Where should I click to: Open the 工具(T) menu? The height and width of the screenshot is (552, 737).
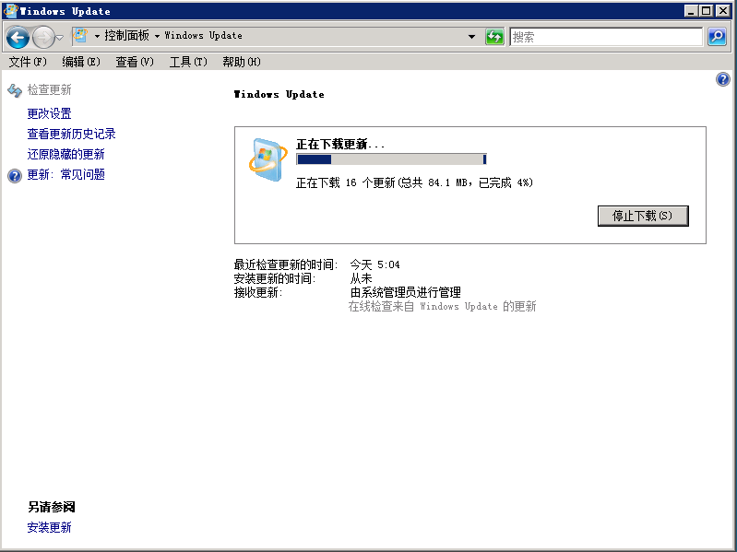tap(188, 62)
